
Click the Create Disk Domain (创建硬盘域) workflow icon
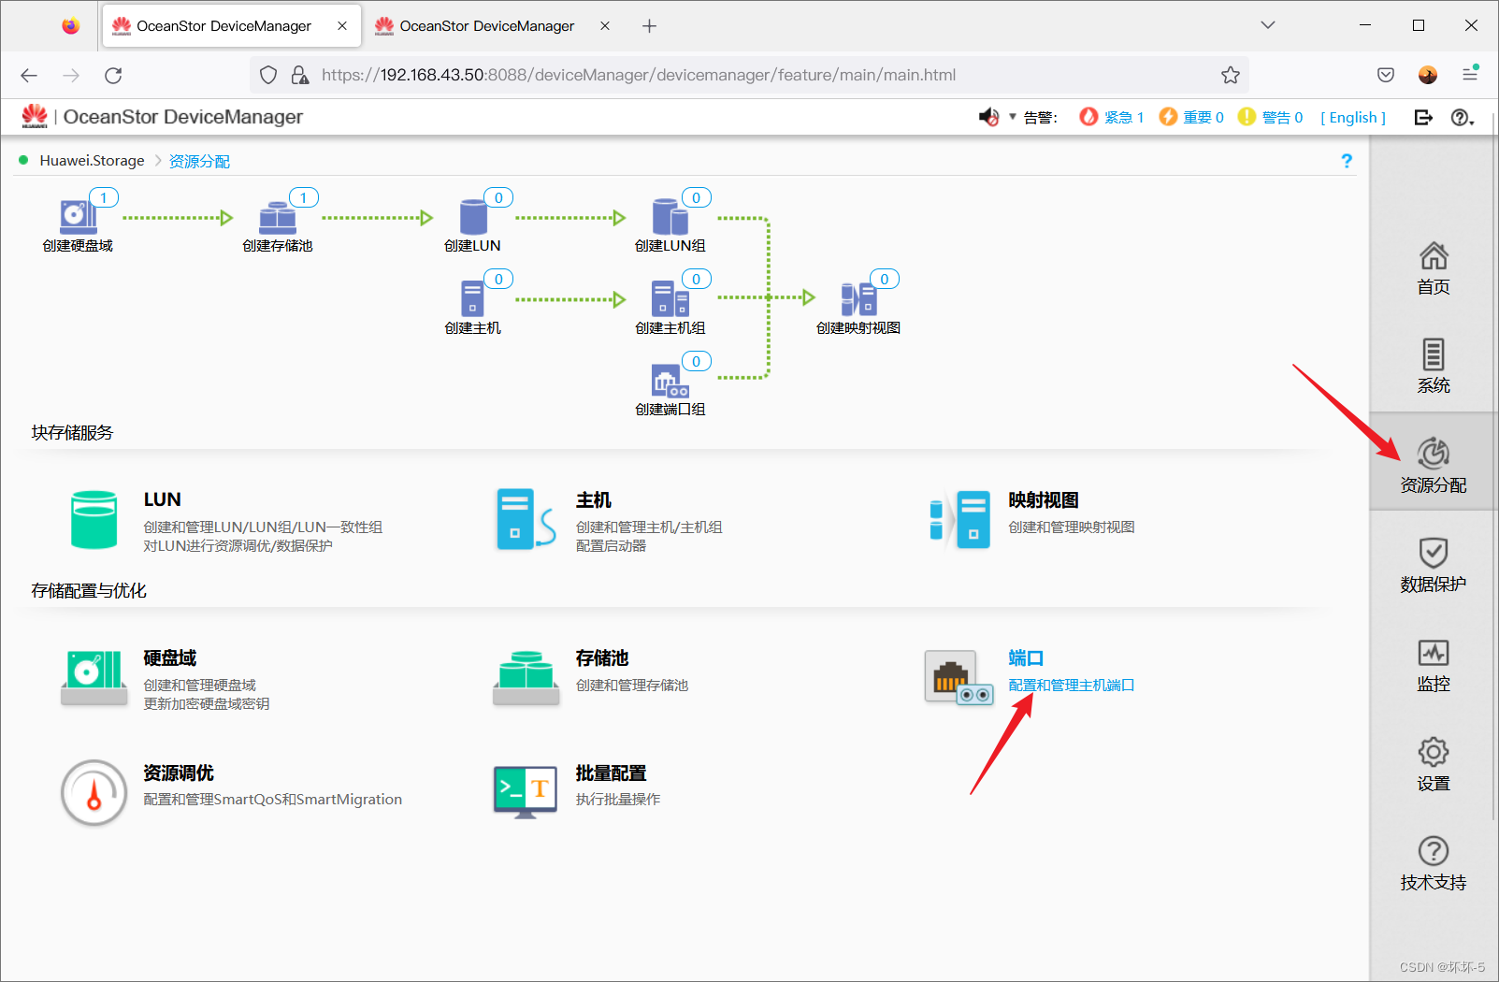pyautogui.click(x=78, y=217)
